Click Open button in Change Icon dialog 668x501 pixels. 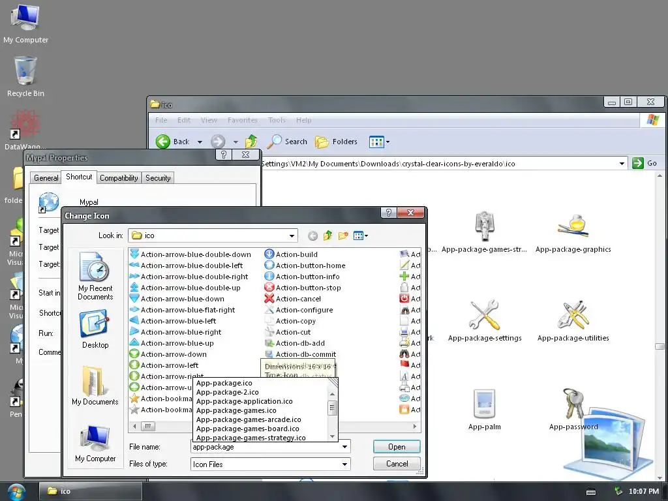click(x=397, y=446)
